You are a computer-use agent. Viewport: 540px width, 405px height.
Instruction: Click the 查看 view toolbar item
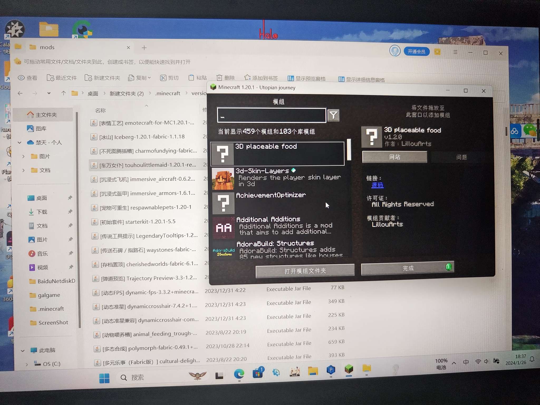[27, 78]
